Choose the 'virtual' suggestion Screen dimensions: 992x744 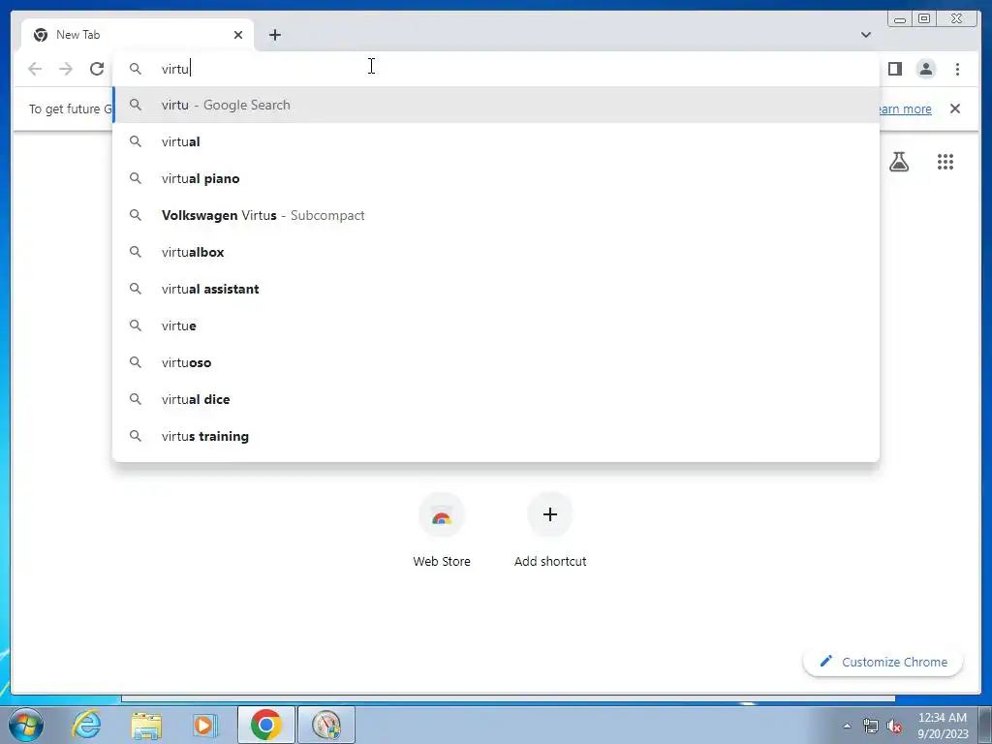pyautogui.click(x=496, y=141)
